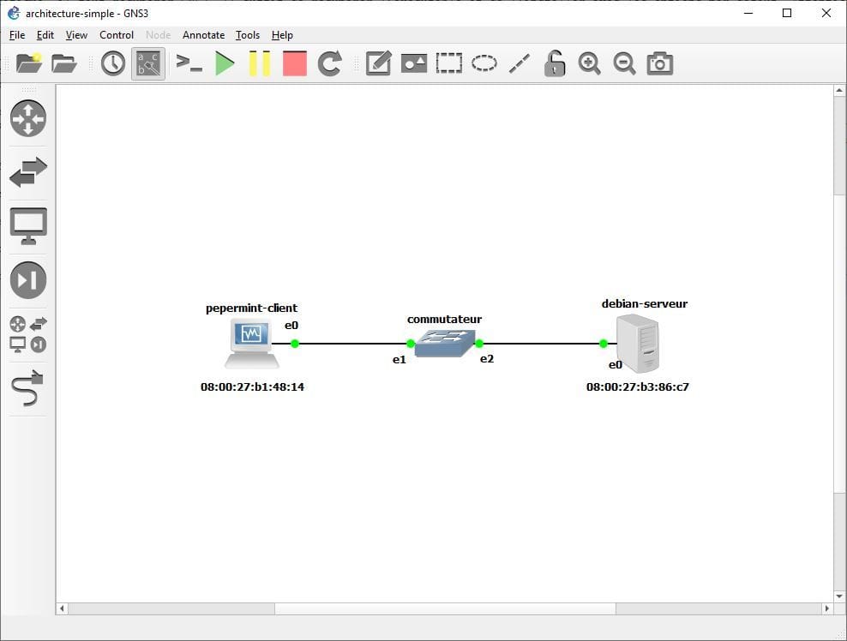Toggle interface label visibility
Screen dimensions: 847x641
pyautogui.click(x=147, y=63)
